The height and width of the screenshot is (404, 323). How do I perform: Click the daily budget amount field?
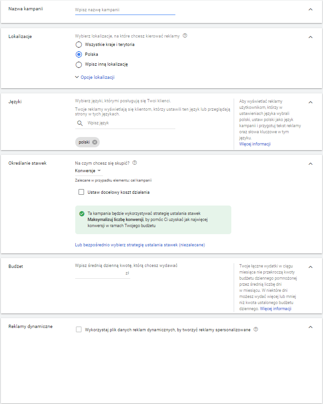point(100,273)
